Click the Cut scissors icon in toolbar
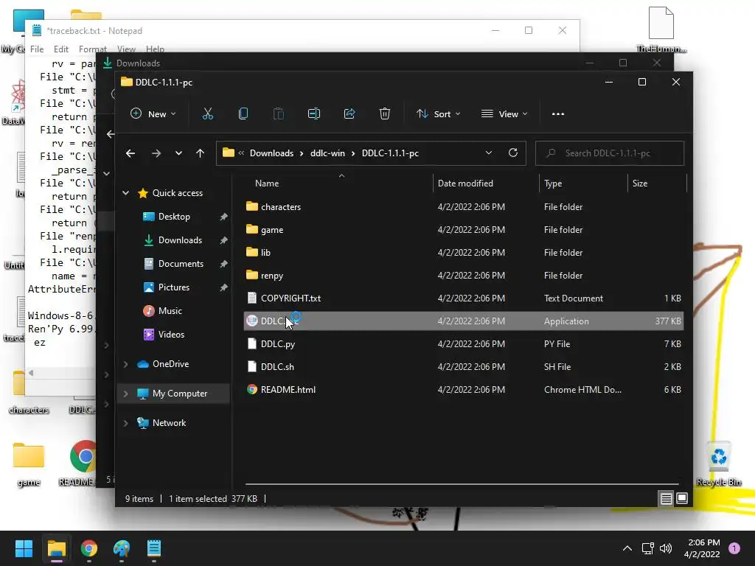755x566 pixels. (x=207, y=114)
